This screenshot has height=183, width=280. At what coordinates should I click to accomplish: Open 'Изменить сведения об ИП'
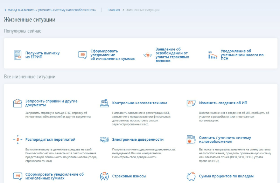click(x=223, y=103)
